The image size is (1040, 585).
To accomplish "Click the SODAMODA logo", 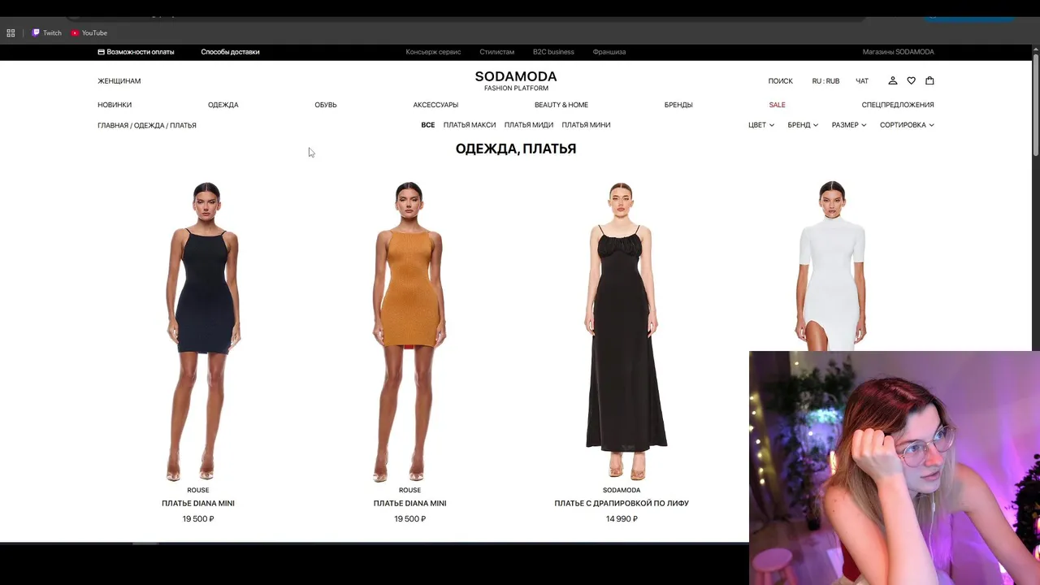I will click(x=516, y=80).
